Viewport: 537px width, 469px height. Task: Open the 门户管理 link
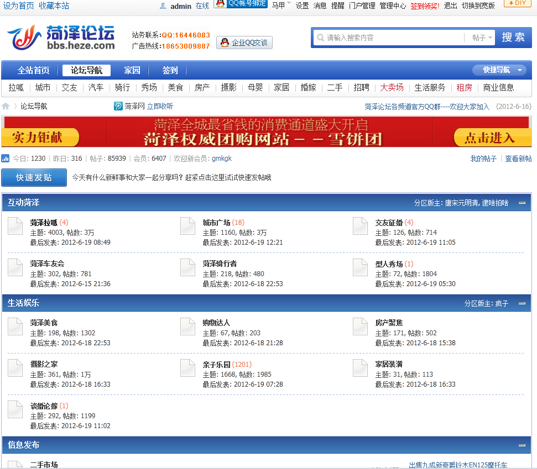pyautogui.click(x=362, y=6)
